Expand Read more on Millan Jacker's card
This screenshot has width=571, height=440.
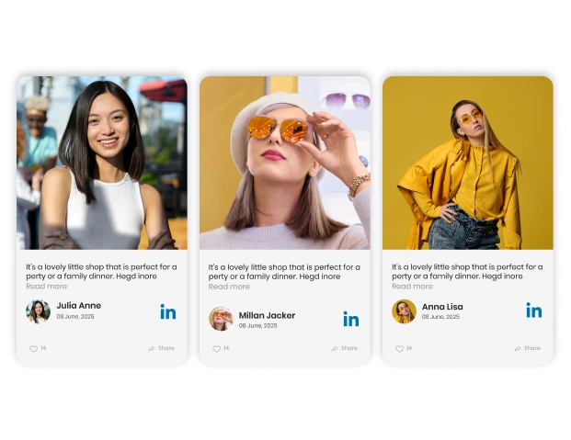point(229,287)
